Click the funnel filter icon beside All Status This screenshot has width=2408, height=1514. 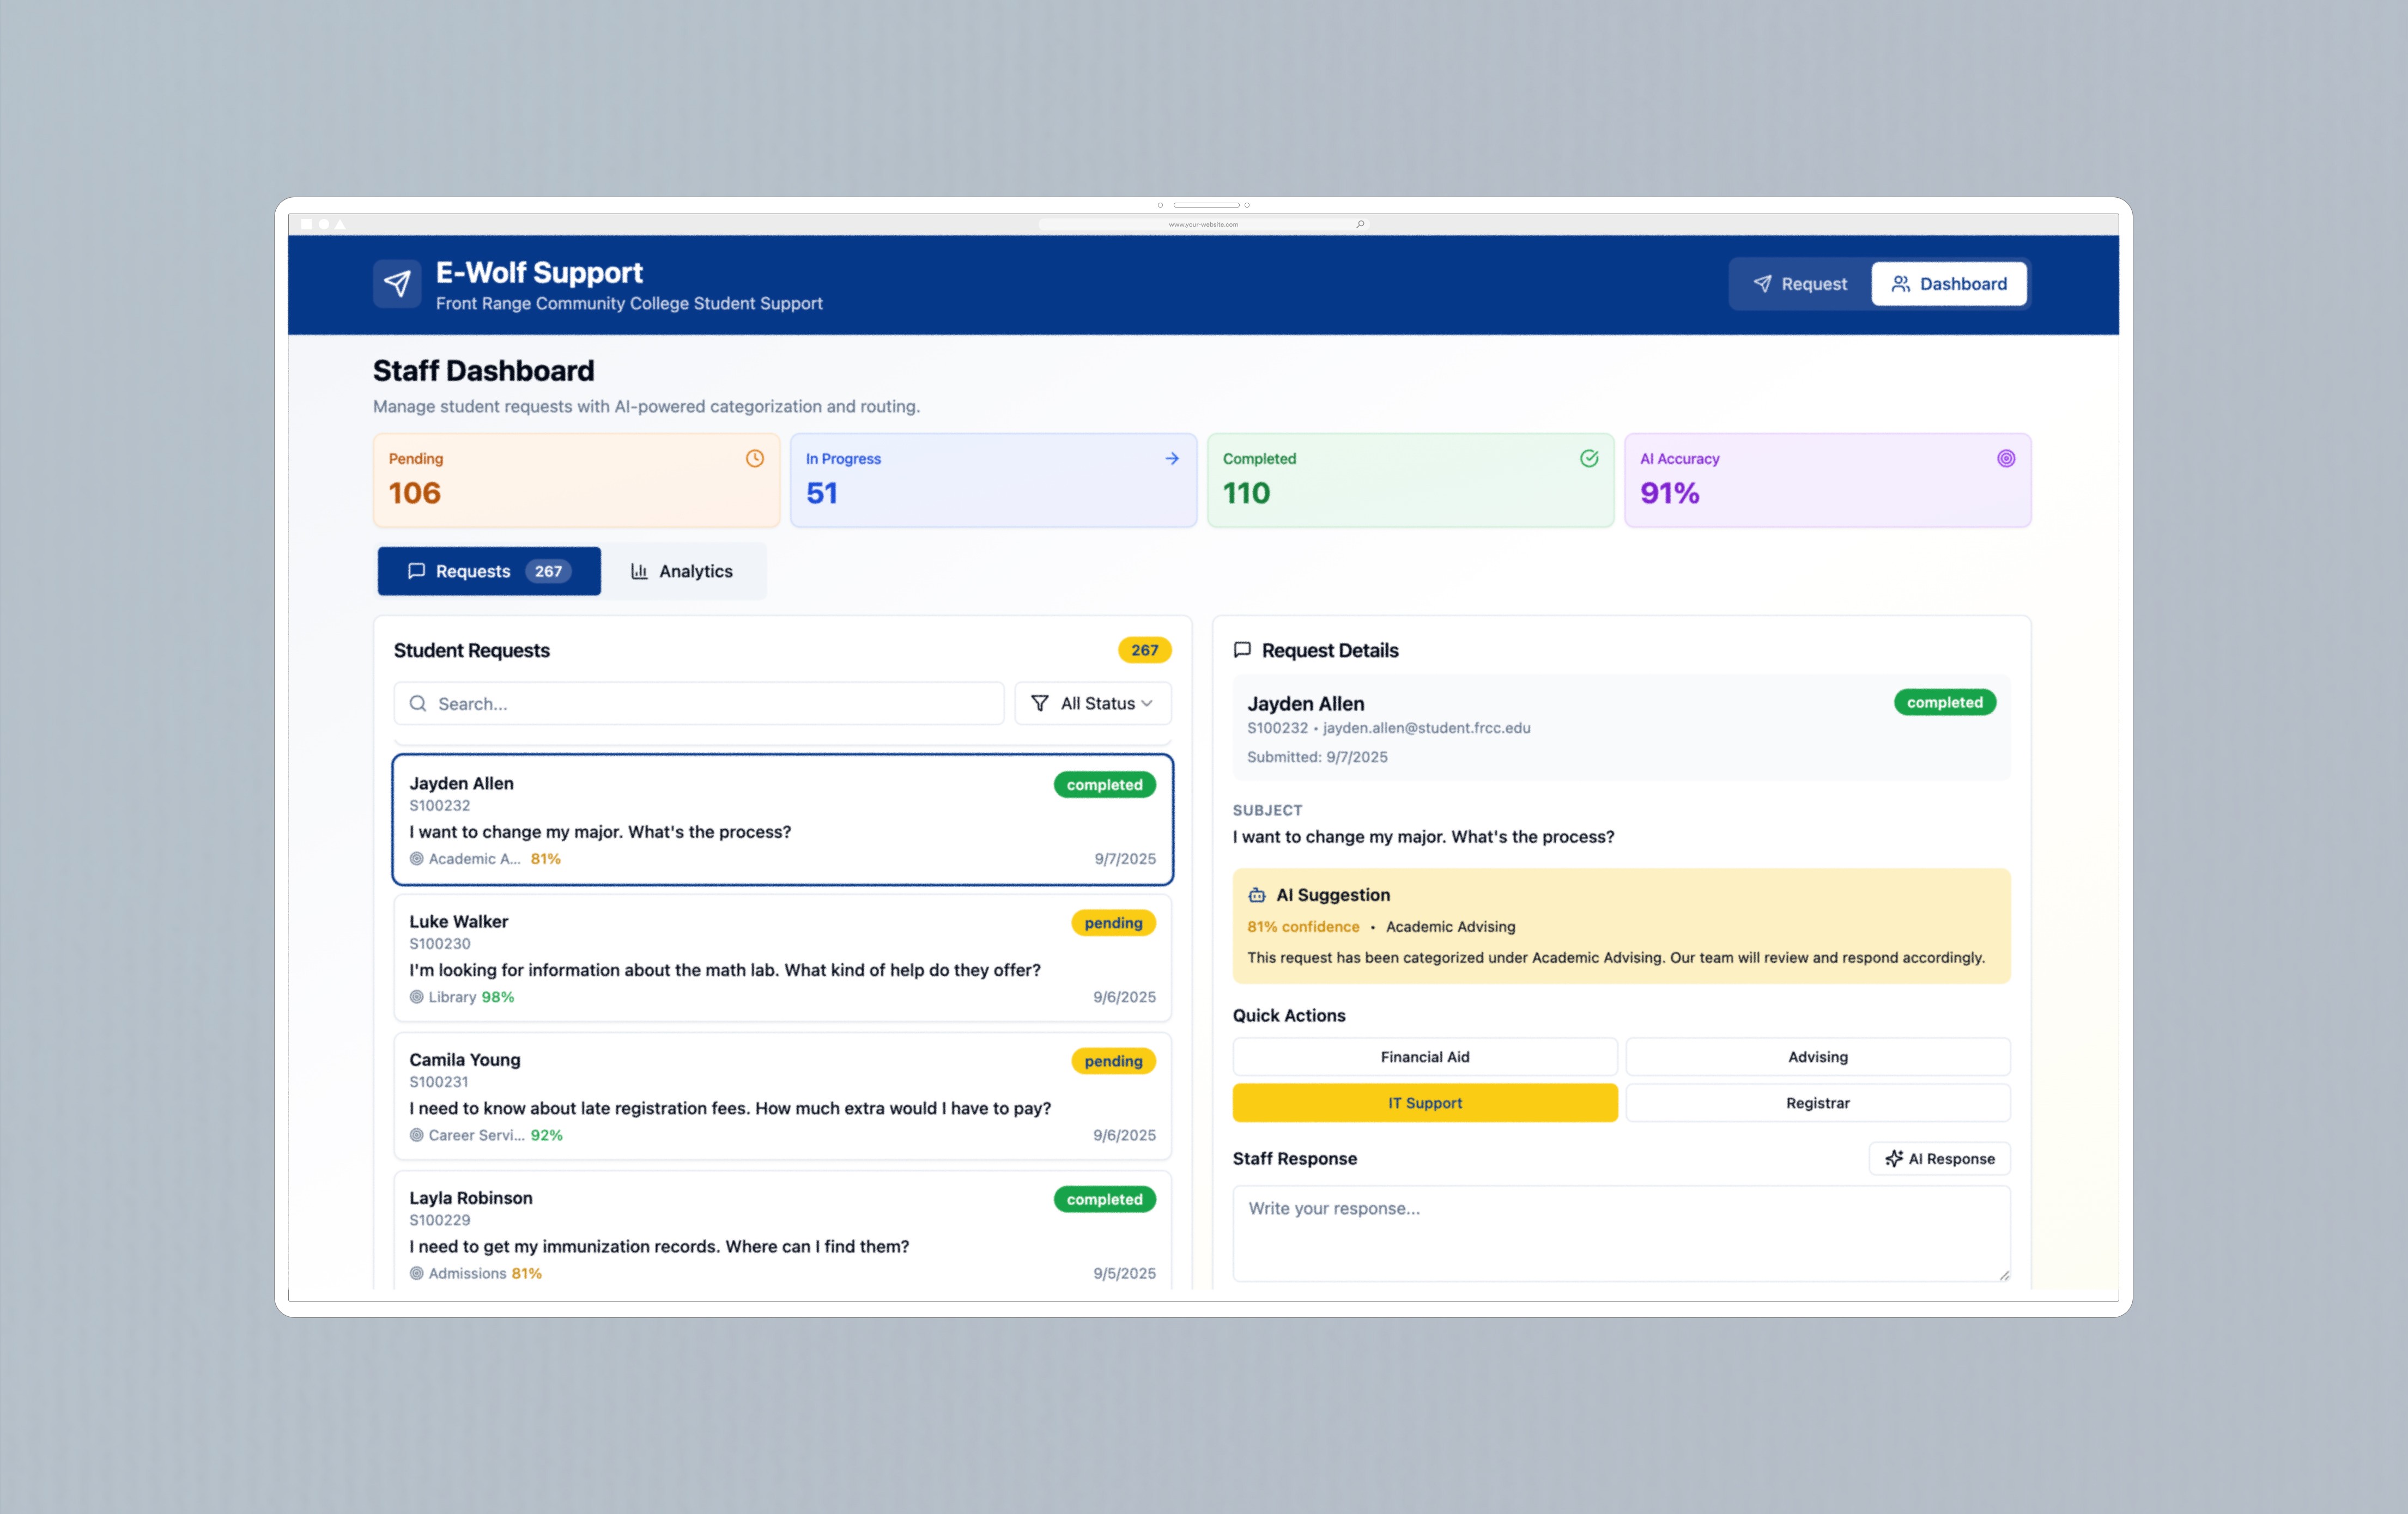(x=1040, y=703)
